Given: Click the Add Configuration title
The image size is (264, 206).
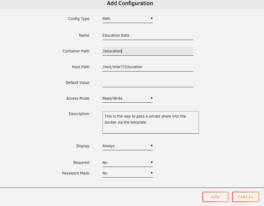Looking at the screenshot, I should pos(130,3).
